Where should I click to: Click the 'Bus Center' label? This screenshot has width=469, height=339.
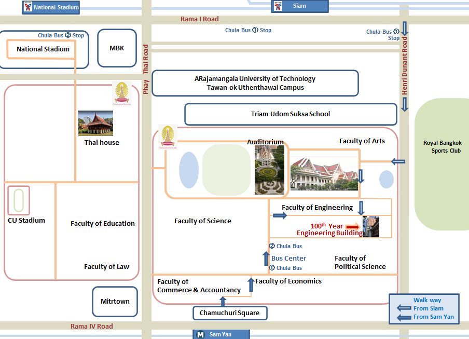pos(288,258)
